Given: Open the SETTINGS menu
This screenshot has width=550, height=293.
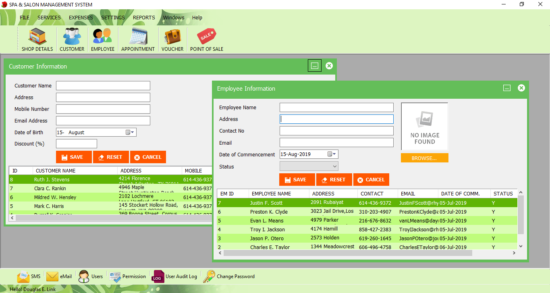Looking at the screenshot, I should click(x=113, y=18).
